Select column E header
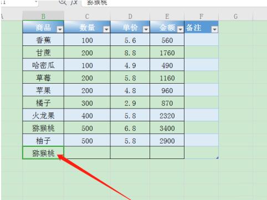Image resolution: width=267 pixels, height=200 pixels. [x=167, y=16]
